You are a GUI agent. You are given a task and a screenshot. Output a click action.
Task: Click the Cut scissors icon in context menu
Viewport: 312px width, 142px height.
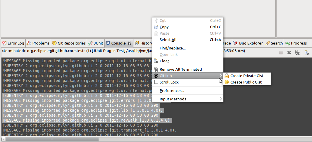coord(156,20)
